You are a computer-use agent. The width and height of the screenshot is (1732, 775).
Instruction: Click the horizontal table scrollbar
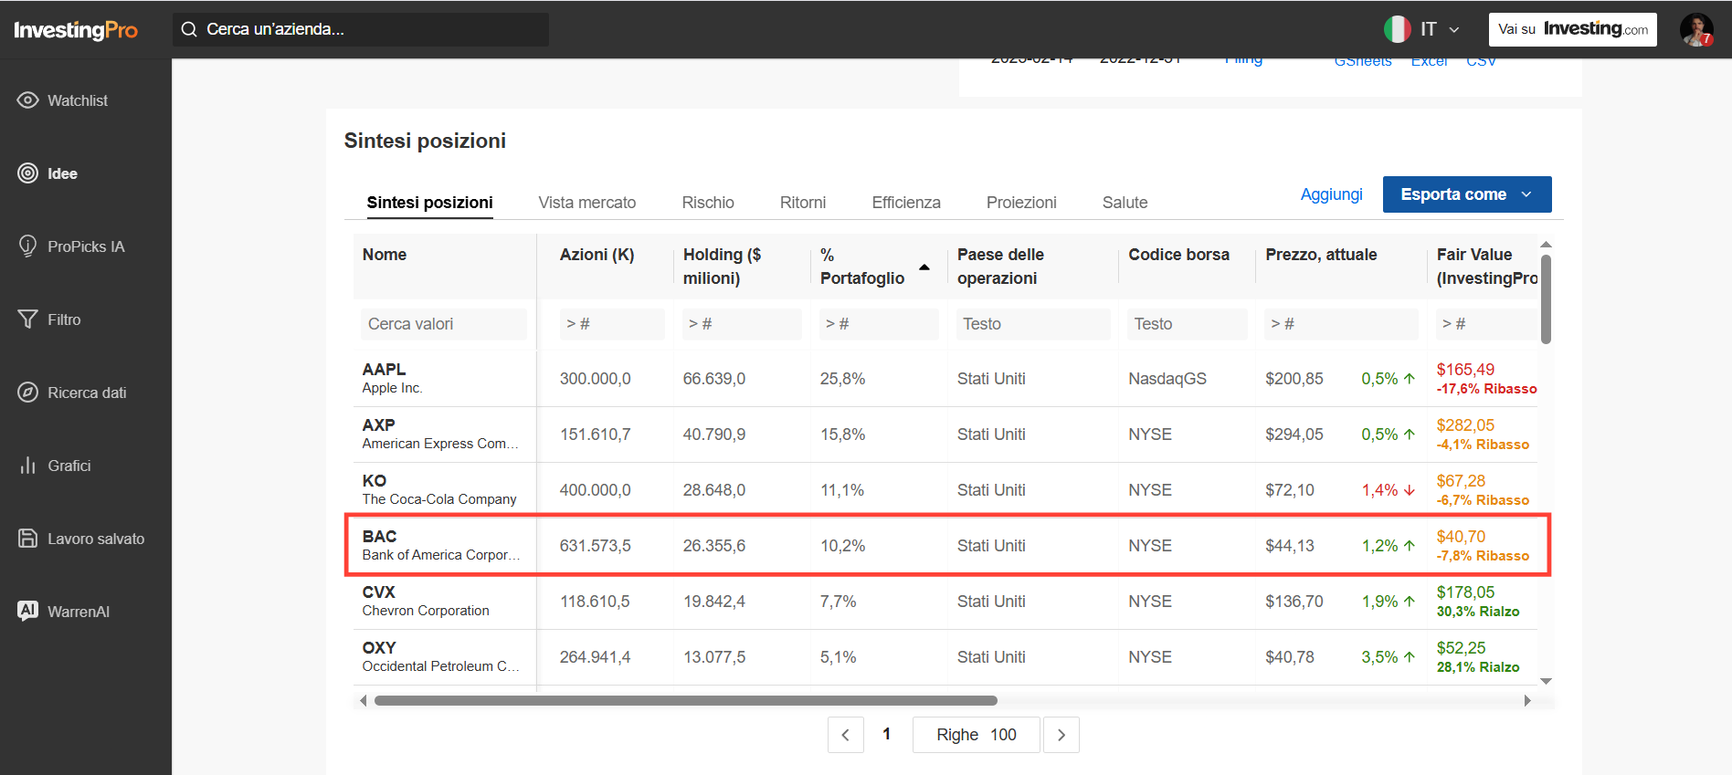tap(686, 701)
